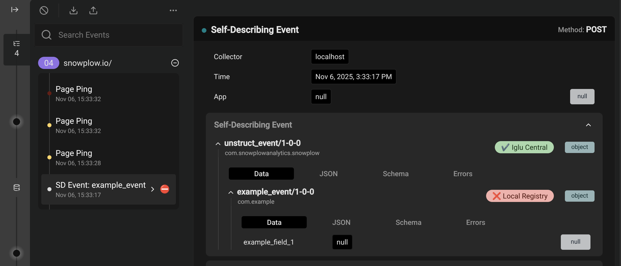Collapse the example_event/1-0-0 node

point(231,192)
